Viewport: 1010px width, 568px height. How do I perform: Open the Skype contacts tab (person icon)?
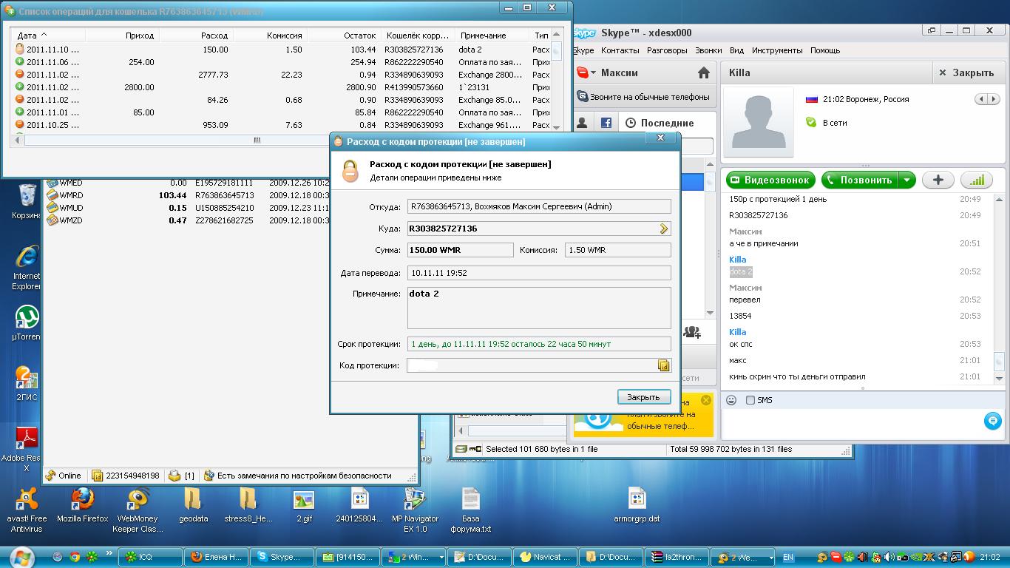pyautogui.click(x=583, y=124)
